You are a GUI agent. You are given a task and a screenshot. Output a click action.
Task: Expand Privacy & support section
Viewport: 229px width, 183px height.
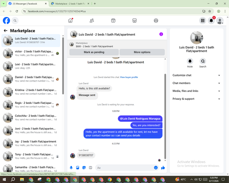196,99
